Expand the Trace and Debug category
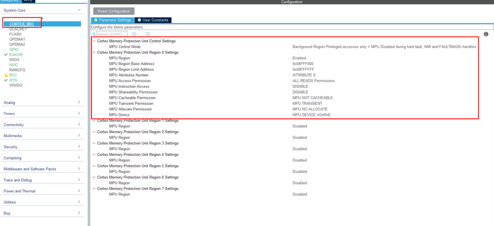 pos(79,180)
